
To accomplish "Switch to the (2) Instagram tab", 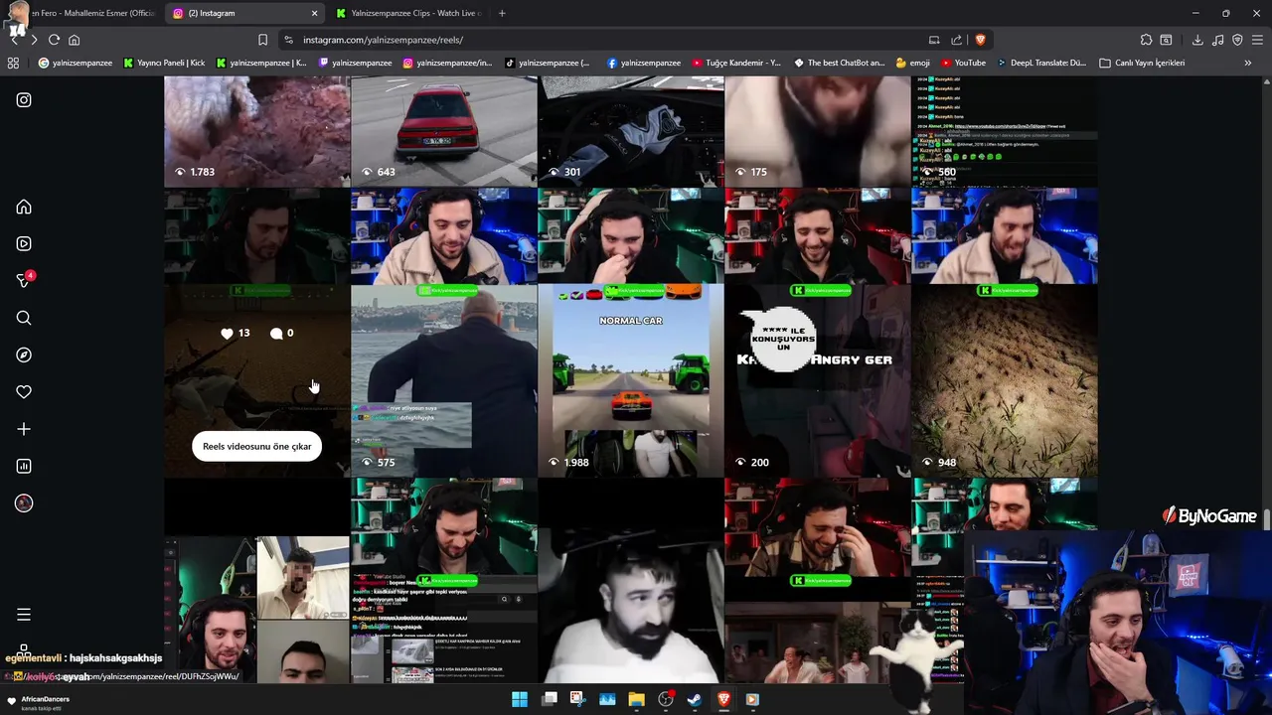I will click(245, 13).
